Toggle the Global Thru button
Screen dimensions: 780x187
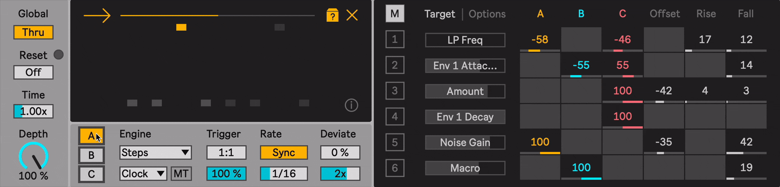[33, 32]
